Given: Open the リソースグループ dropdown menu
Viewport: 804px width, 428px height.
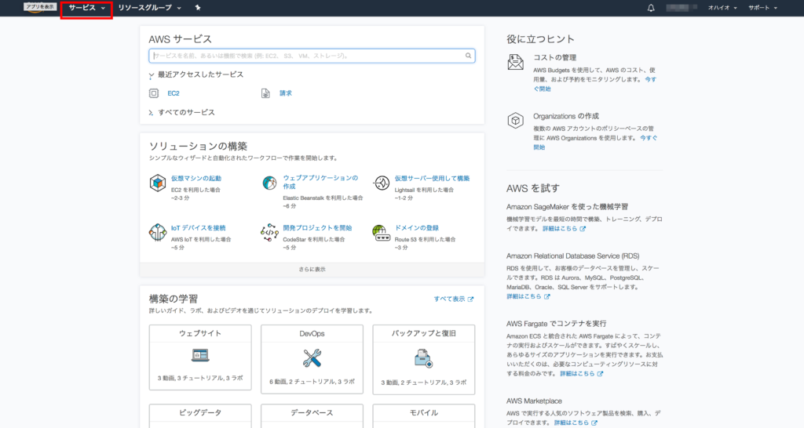Looking at the screenshot, I should click(149, 8).
